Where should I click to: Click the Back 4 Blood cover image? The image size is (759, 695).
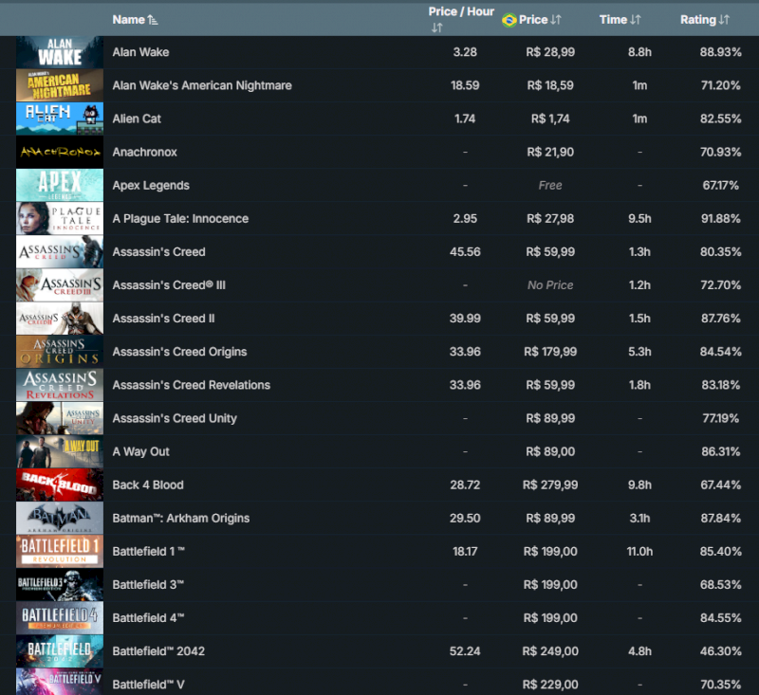60,485
